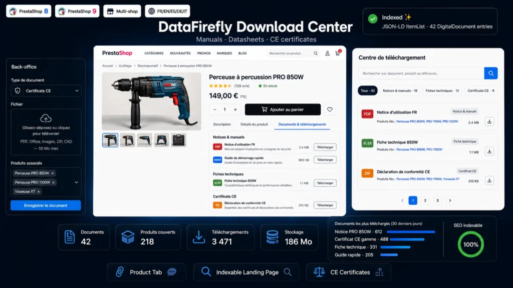Remove Perceuse PRO 850W tag
Viewport: 513px width, 288px height.
[x=52, y=173]
